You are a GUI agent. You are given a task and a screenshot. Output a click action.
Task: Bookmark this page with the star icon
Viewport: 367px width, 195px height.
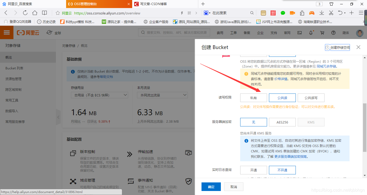pyautogui.click(x=57, y=13)
